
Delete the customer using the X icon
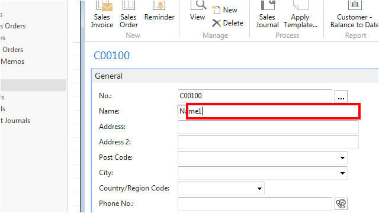tap(217, 23)
